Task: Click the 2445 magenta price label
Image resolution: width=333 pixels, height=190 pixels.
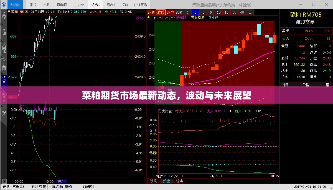Action: point(139,18)
